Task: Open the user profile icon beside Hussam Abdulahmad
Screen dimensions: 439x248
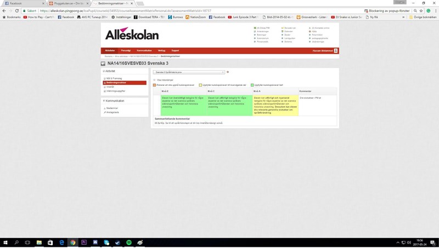Action: click(335, 50)
